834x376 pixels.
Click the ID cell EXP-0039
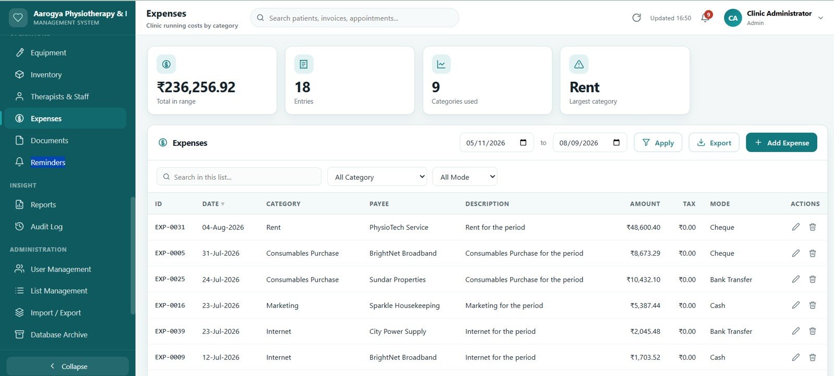click(x=170, y=331)
